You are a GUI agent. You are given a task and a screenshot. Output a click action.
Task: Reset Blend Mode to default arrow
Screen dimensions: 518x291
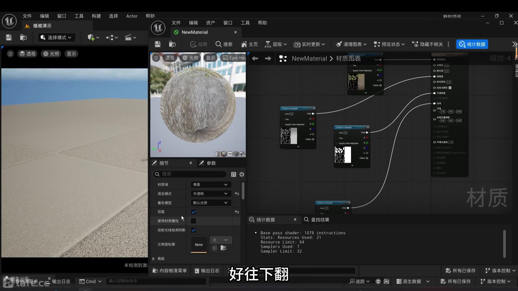pos(237,194)
